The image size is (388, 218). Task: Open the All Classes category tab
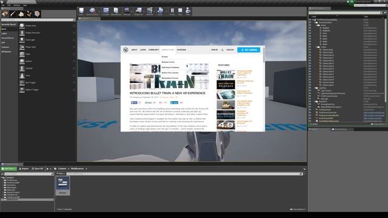[9, 51]
